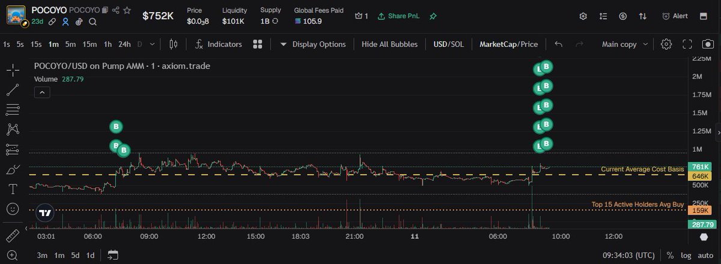Open the Display Options dropdown

pyautogui.click(x=312, y=44)
